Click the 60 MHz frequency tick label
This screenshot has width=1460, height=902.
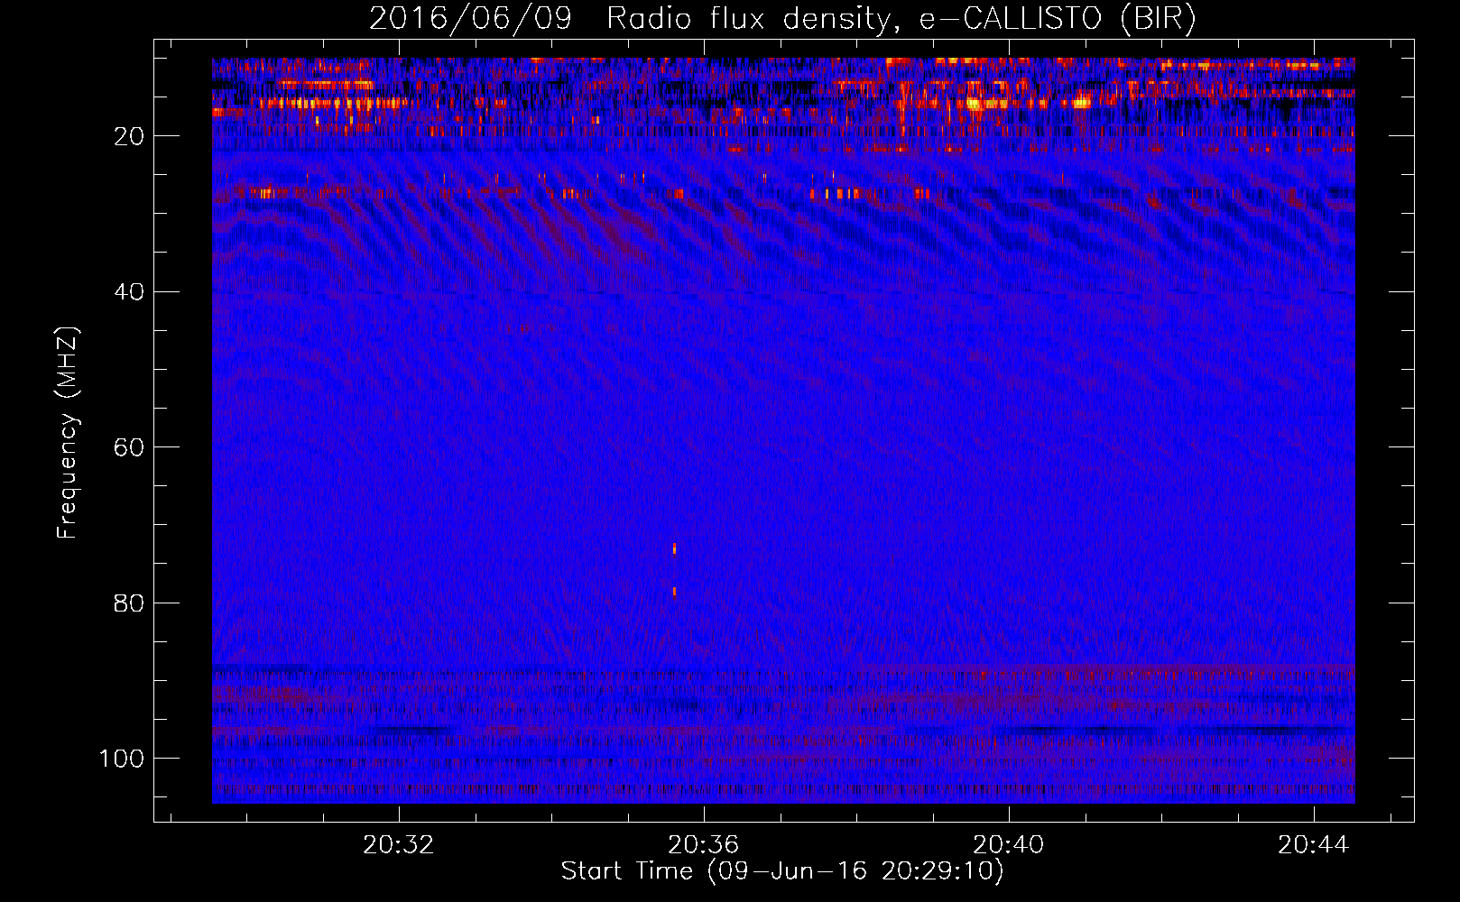(x=129, y=447)
